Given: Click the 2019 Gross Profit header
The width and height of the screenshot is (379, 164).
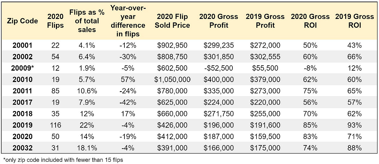Looking at the screenshot, I should pyautogui.click(x=265, y=21).
